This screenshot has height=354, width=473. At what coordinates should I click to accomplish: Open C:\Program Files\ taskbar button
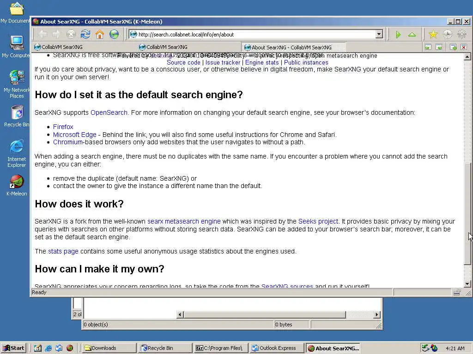click(x=221, y=348)
